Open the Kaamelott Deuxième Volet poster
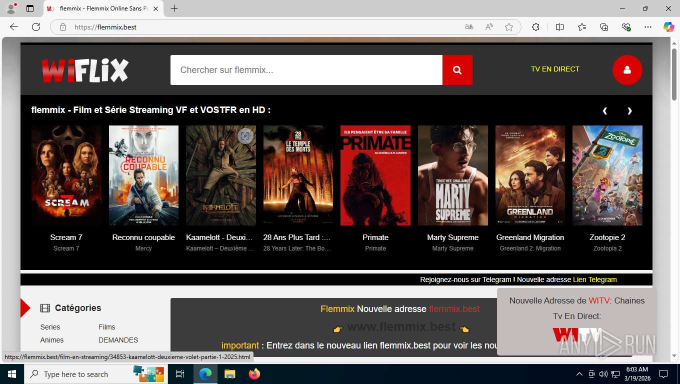The width and height of the screenshot is (680, 384). click(221, 175)
